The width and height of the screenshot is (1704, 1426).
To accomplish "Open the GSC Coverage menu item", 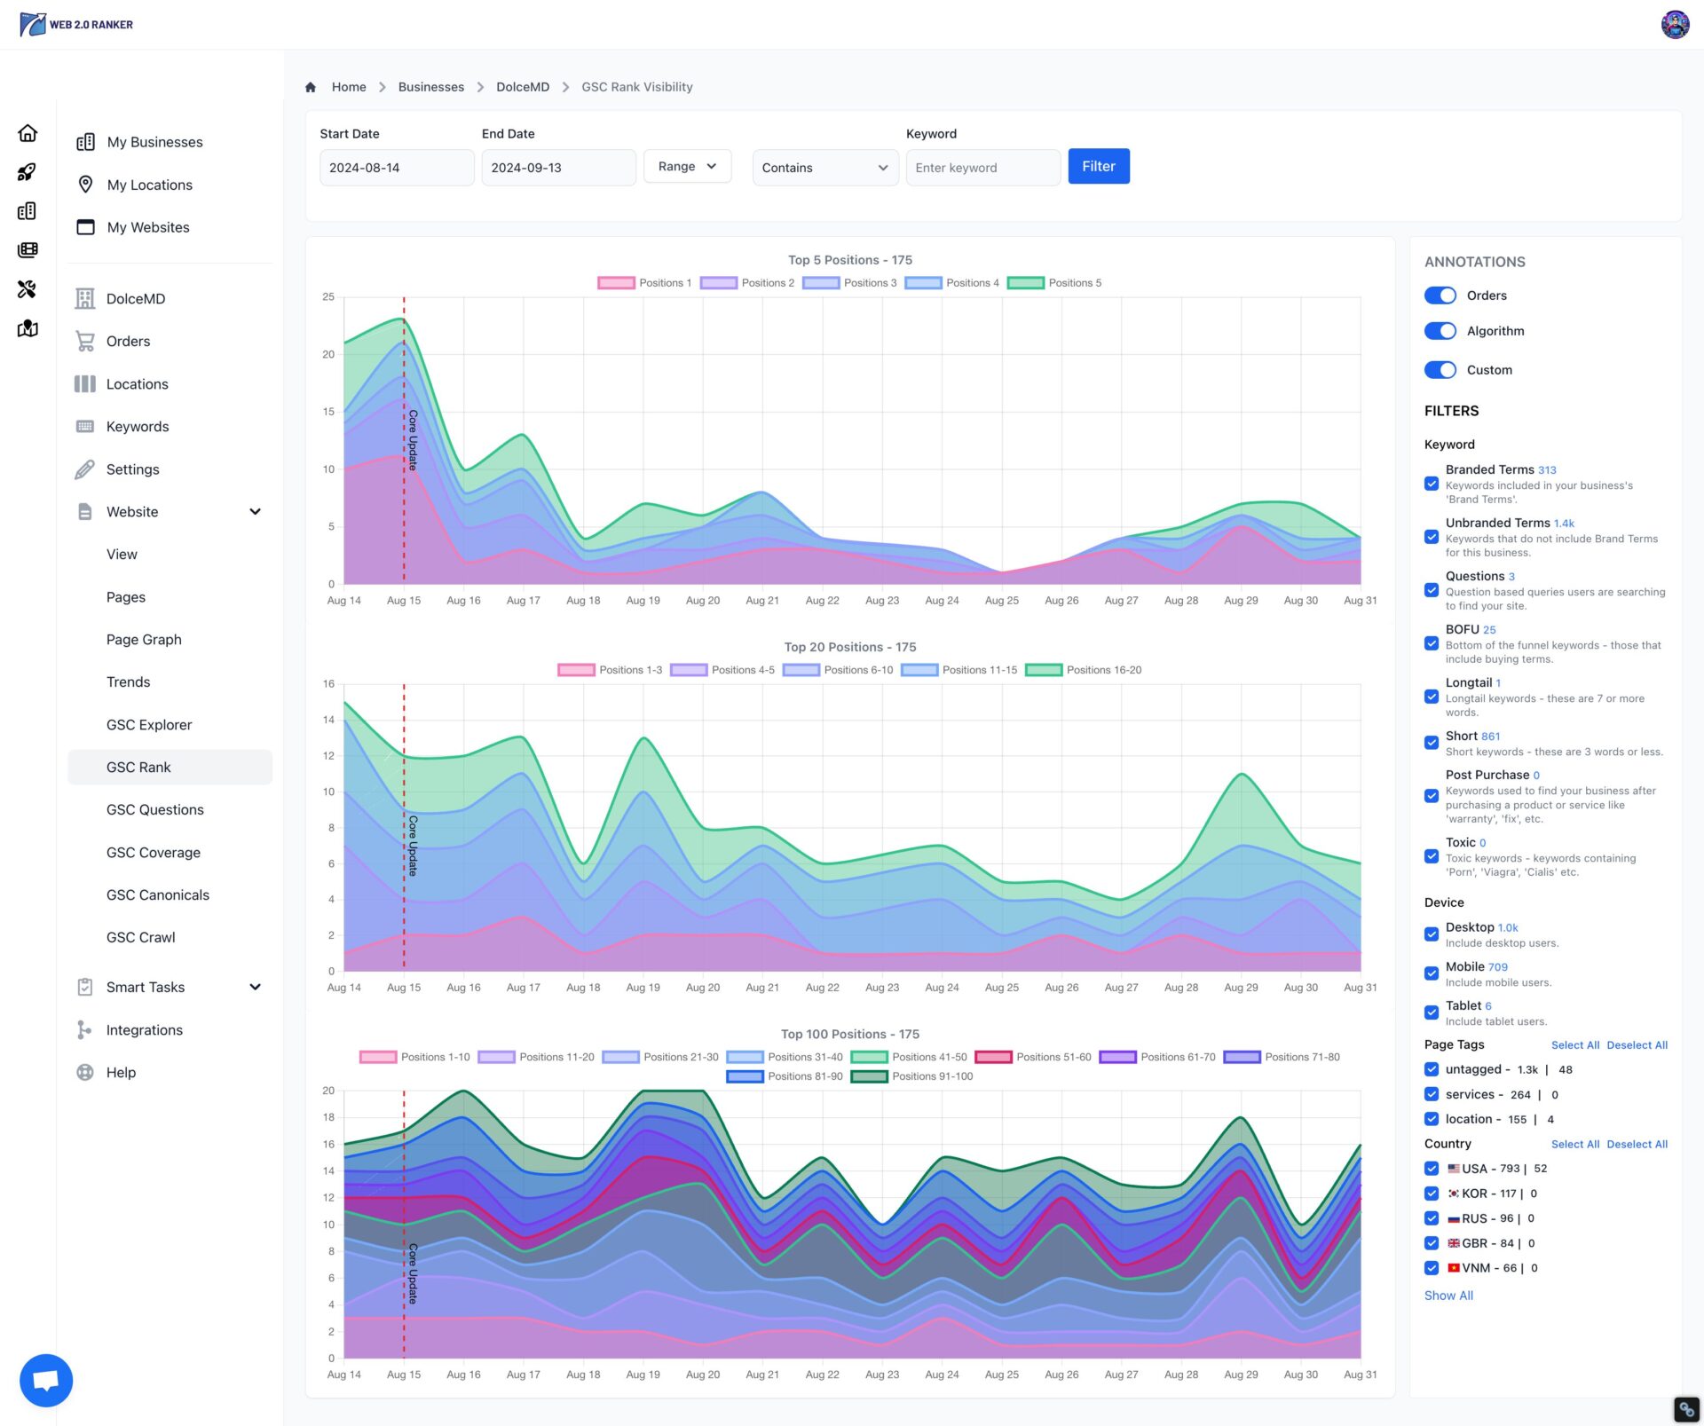I will (x=153, y=852).
